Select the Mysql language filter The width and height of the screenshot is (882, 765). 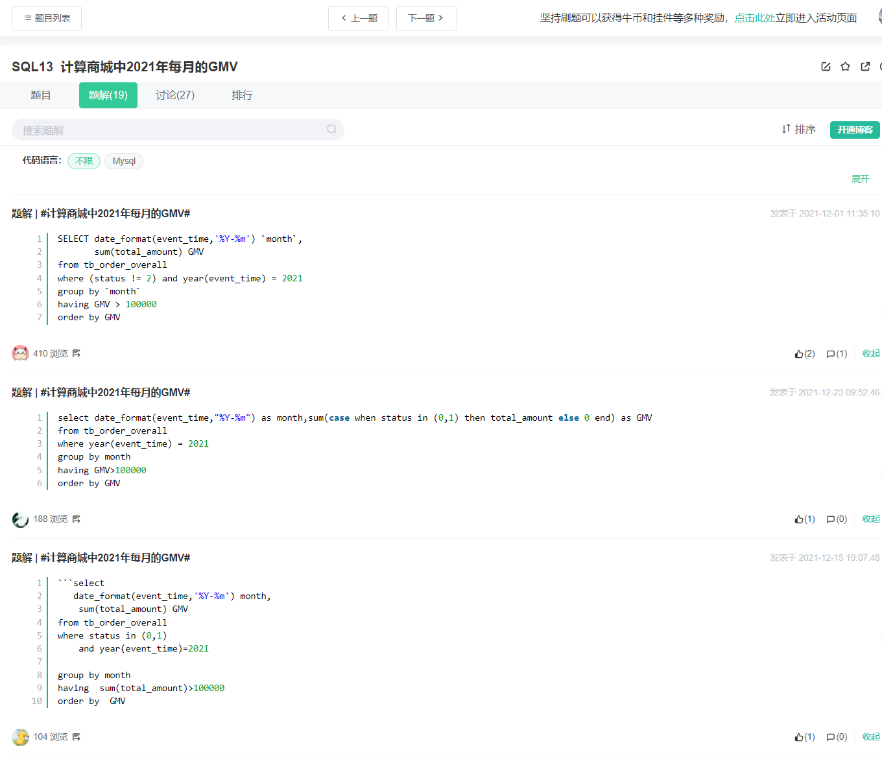(124, 161)
